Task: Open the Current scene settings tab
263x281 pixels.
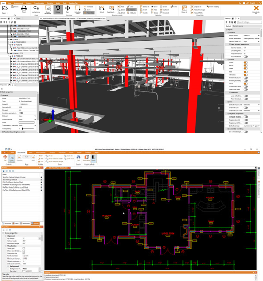Action: pyautogui.click(x=238, y=26)
